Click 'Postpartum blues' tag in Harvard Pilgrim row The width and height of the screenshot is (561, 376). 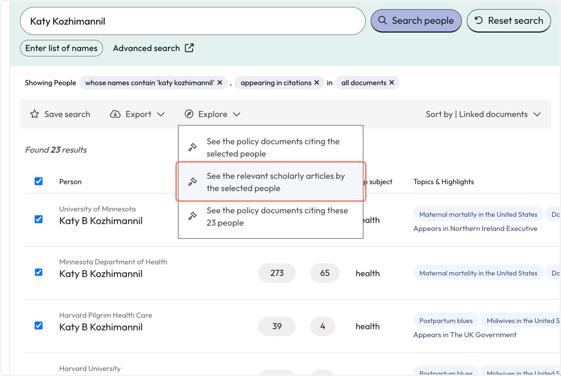(446, 320)
